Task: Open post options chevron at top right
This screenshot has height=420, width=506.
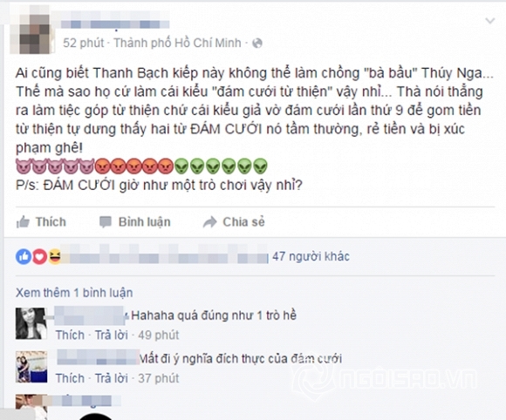Action: point(490,21)
